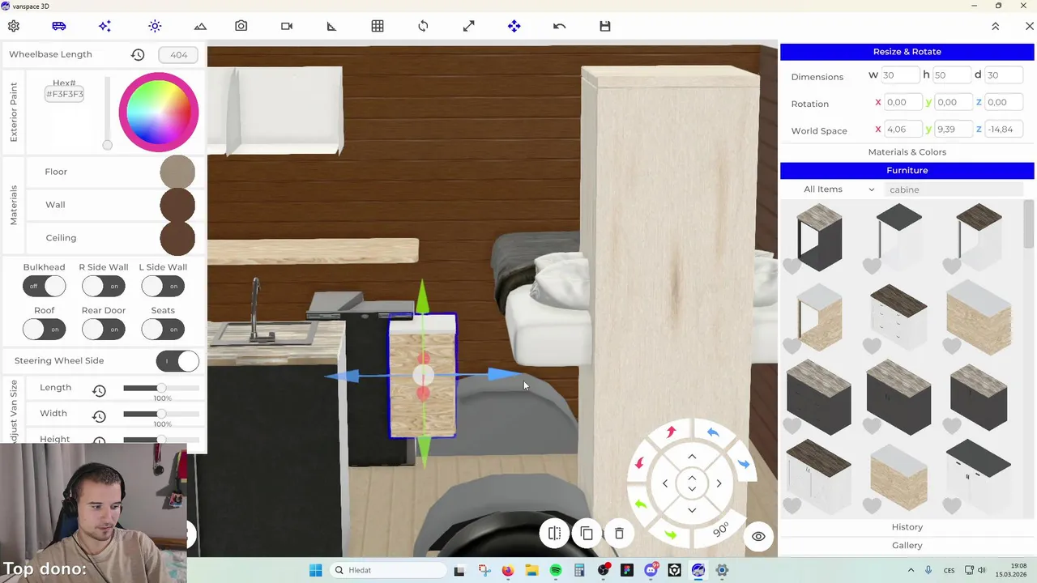Click the Dimensions height field
Screen dimensions: 1037x583
pyautogui.click(x=951, y=75)
